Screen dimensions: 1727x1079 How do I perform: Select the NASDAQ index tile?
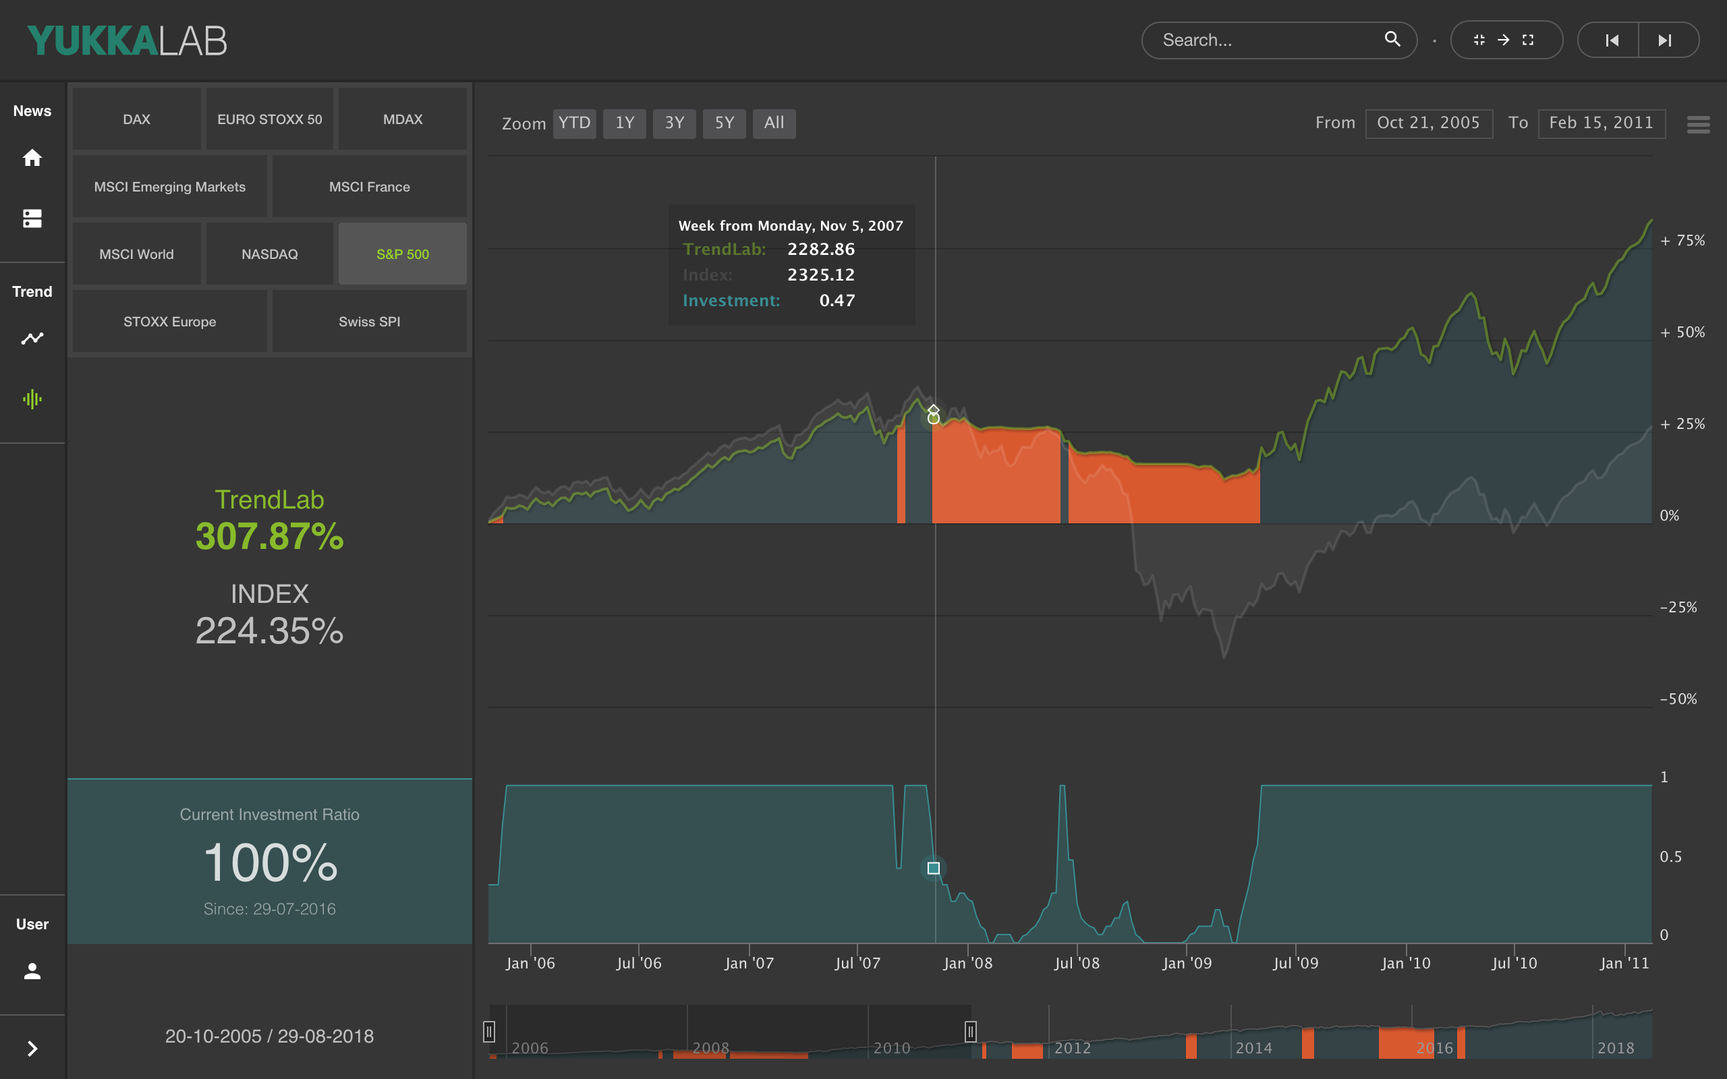[270, 254]
